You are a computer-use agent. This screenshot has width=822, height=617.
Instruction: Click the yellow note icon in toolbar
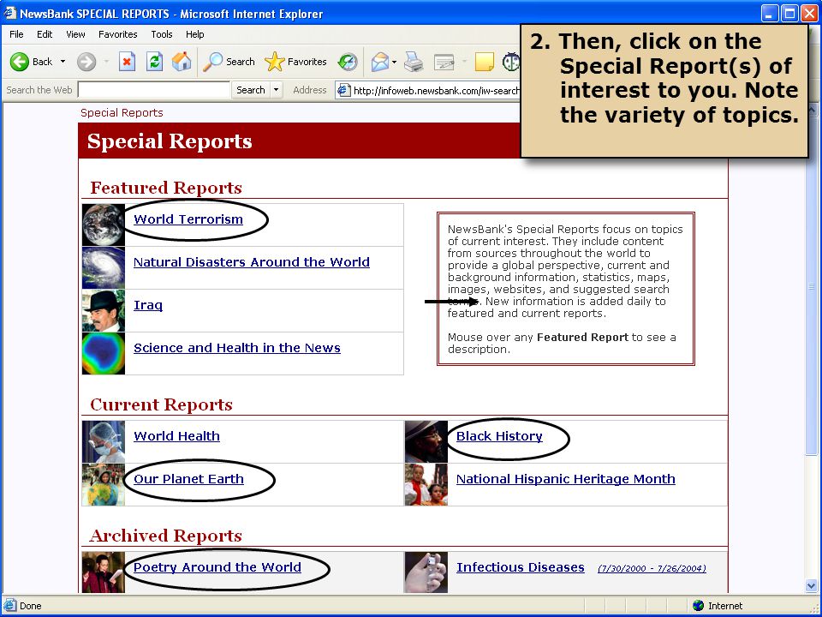[x=484, y=62]
